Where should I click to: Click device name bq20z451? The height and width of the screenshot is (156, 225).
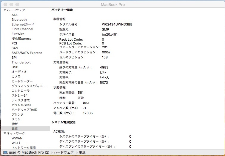[110, 34]
